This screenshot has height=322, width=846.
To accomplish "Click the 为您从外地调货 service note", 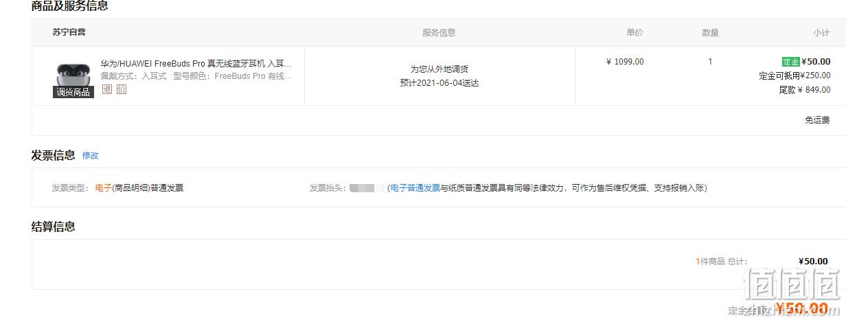I will 439,69.
